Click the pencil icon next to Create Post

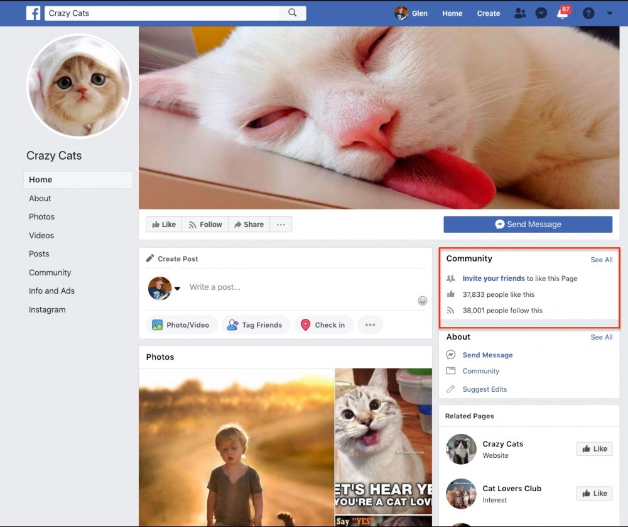[x=150, y=258]
